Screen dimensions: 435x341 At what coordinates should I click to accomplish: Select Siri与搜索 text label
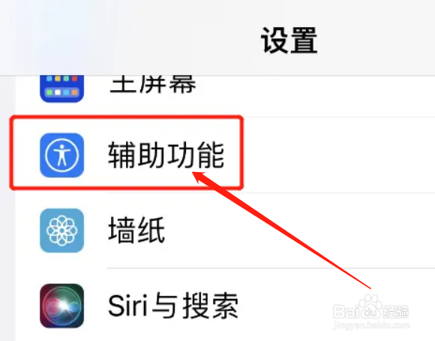pyautogui.click(x=173, y=306)
